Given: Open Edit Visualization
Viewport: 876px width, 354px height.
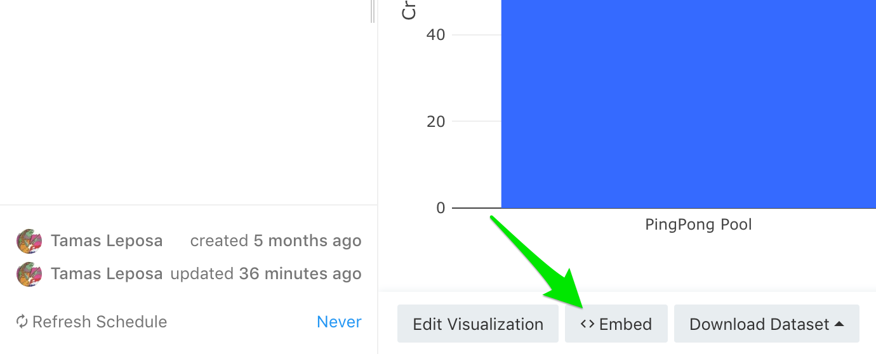Looking at the screenshot, I should click(x=478, y=324).
